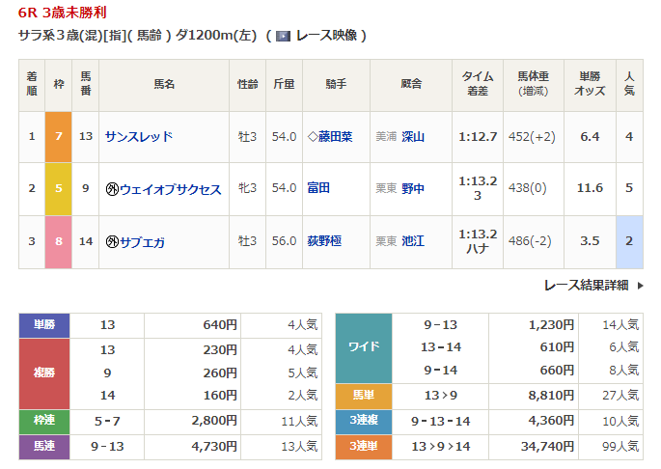The width and height of the screenshot is (661, 469).
Task: Open horse ウェイオブサクセス profile
Action: pos(171,189)
